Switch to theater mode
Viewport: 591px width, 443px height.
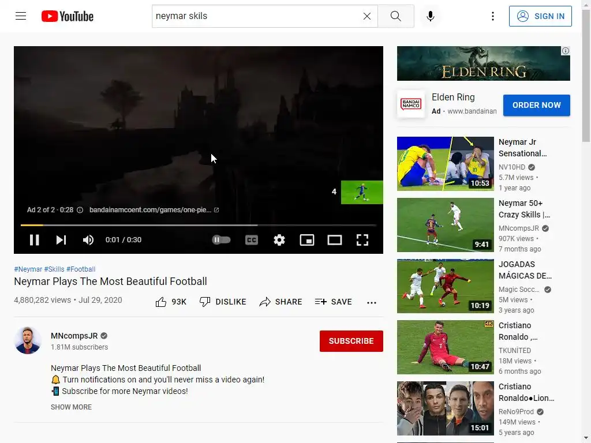pyautogui.click(x=335, y=240)
